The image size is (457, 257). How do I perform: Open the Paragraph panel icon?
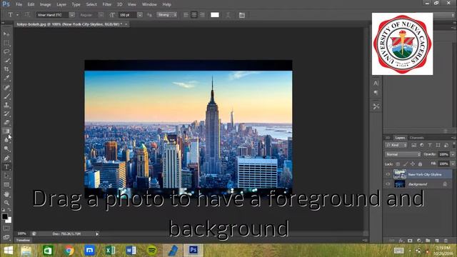tap(376, 93)
